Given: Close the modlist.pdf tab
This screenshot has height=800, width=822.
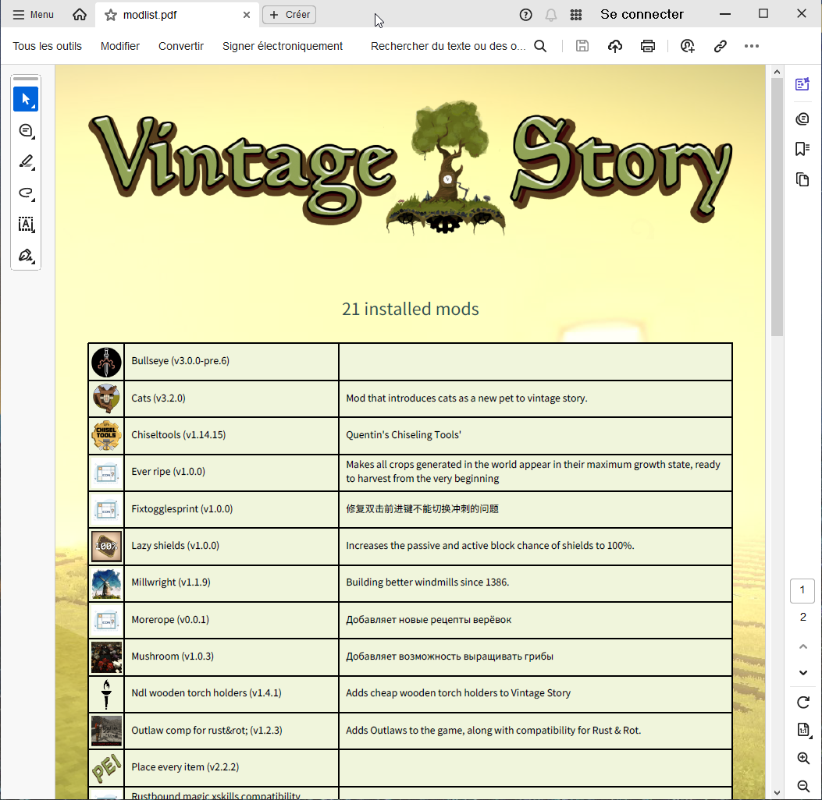Looking at the screenshot, I should click(x=247, y=15).
